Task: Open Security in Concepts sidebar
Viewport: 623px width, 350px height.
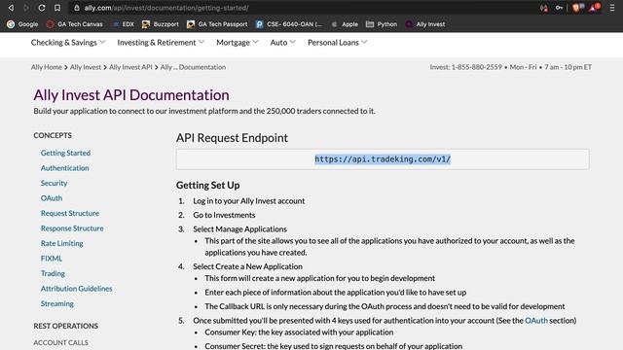Action: (55, 183)
